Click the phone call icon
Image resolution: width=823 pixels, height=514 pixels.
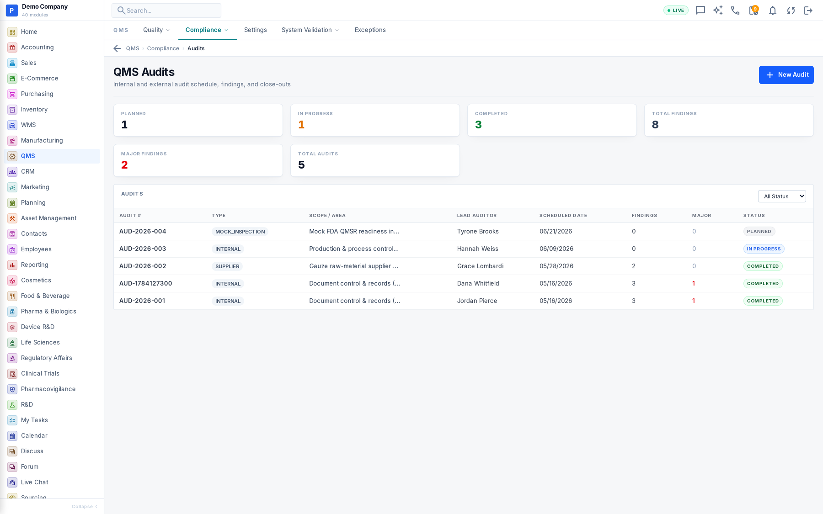point(735,11)
